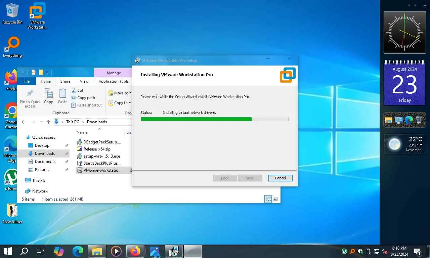Switch to Firefox on taskbar

click(135, 251)
